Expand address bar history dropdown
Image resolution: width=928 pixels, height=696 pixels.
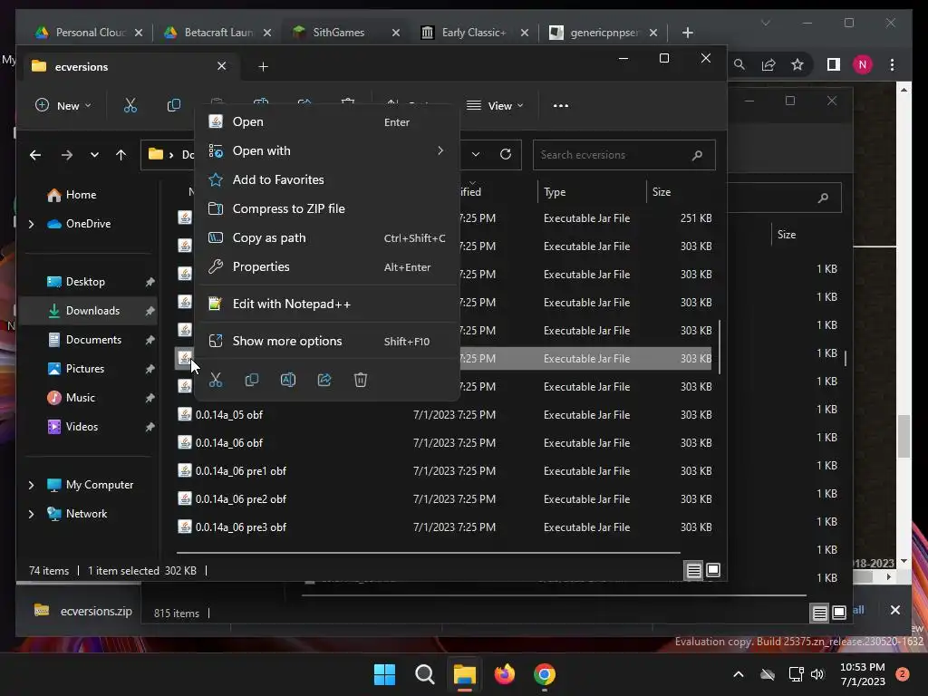475,154
